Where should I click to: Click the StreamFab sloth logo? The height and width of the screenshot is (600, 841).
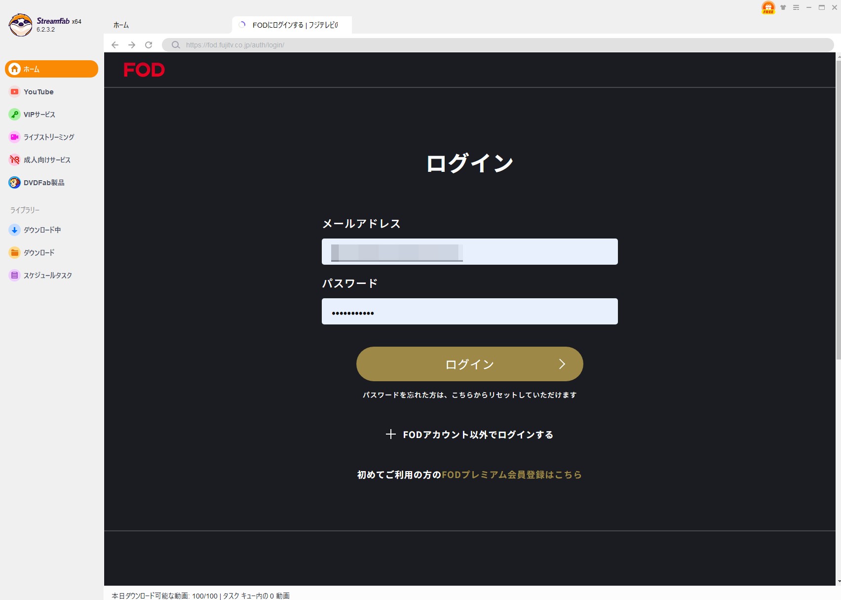(20, 25)
